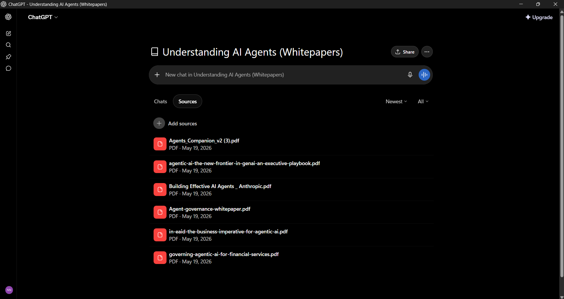Click the plus attach icon in chat box
Viewport: 564px width, 299px height.
157,75
